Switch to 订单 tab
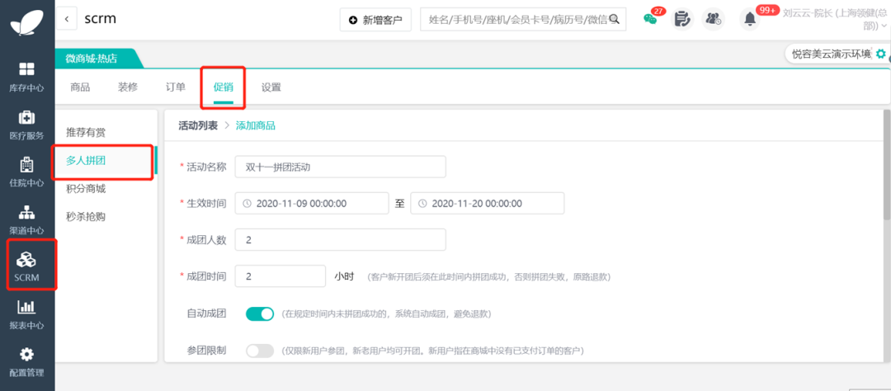 coord(176,87)
